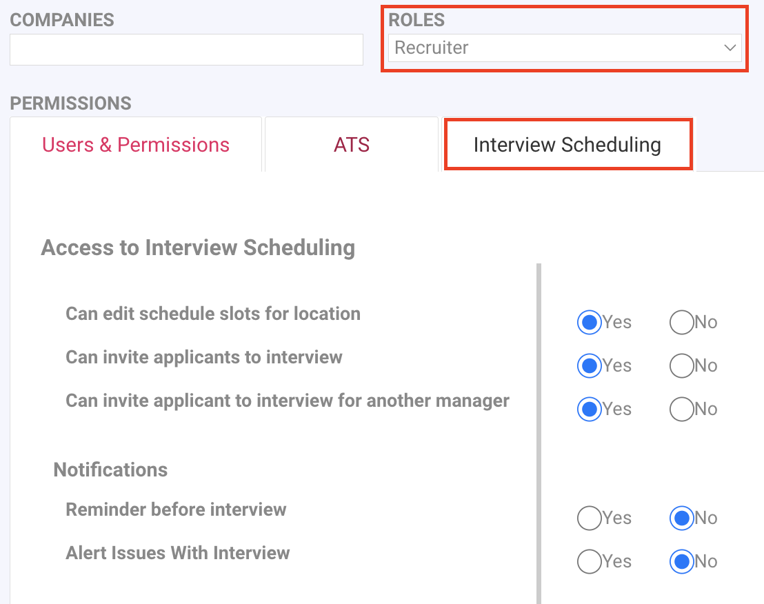The image size is (764, 604).
Task: Set 'Can edit schedule slots for location' to Yes
Action: [589, 322]
